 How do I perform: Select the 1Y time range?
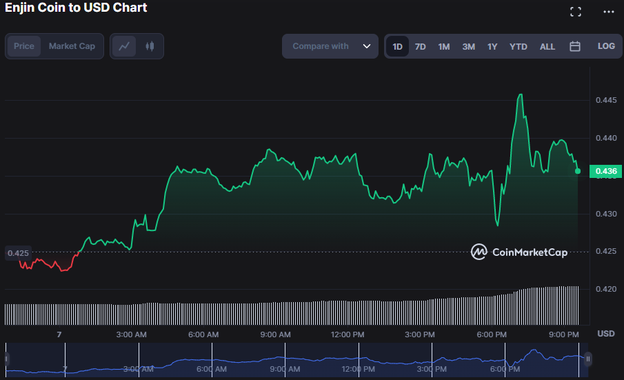(x=492, y=47)
